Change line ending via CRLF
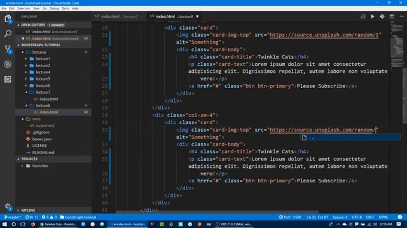 370,217
